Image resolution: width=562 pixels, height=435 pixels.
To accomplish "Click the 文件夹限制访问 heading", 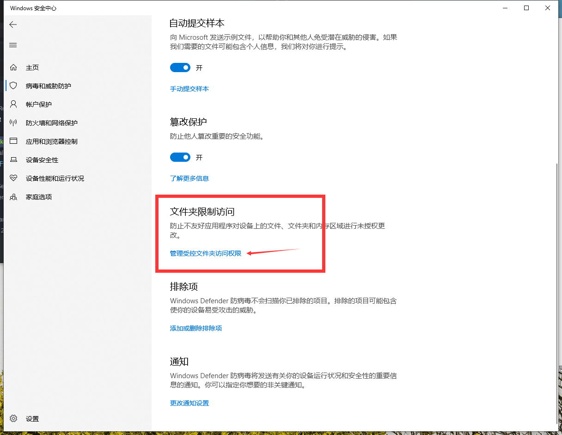I will coord(202,212).
